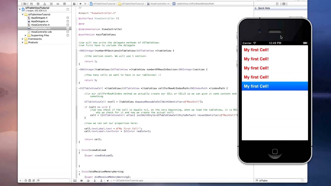The height and width of the screenshot is (186, 331).
Task: Show the Issue navigator warning icon
Action: 45,4
